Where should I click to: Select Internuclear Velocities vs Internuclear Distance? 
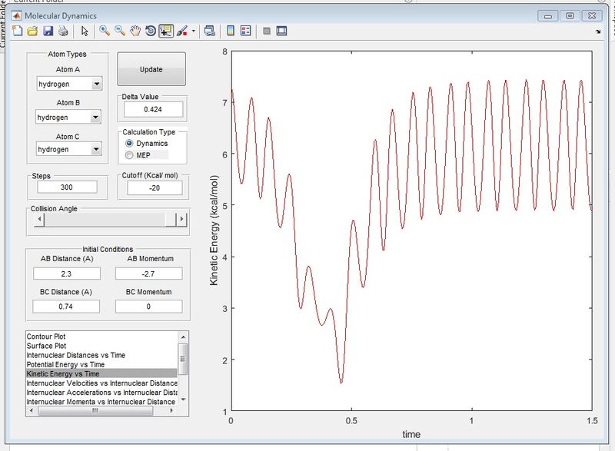pos(101,383)
